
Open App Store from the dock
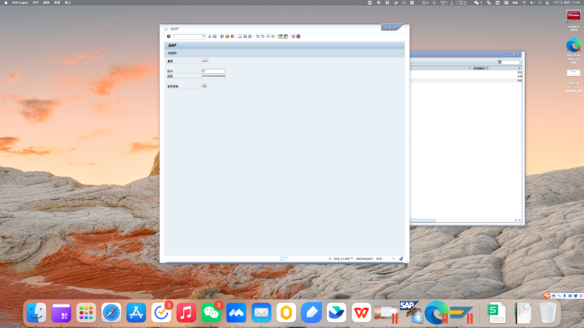[x=136, y=313]
